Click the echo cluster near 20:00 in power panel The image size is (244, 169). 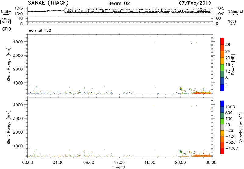click(181, 89)
